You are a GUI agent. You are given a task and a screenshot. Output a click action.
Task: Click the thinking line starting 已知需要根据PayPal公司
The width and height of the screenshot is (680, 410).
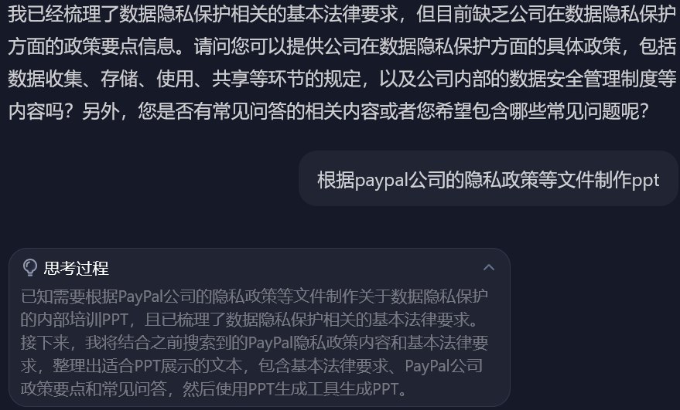(255, 296)
